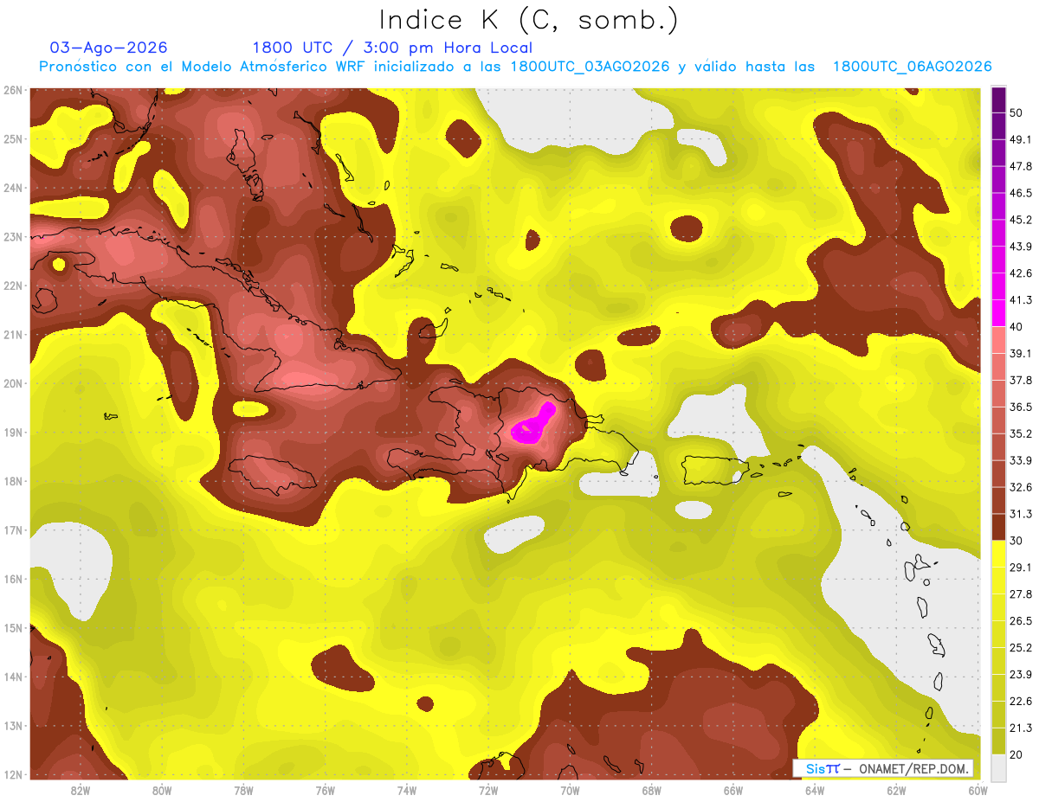Click the bright yellow colorbar segment between 29.1 and 30
The image size is (1039, 802).
click(x=998, y=553)
